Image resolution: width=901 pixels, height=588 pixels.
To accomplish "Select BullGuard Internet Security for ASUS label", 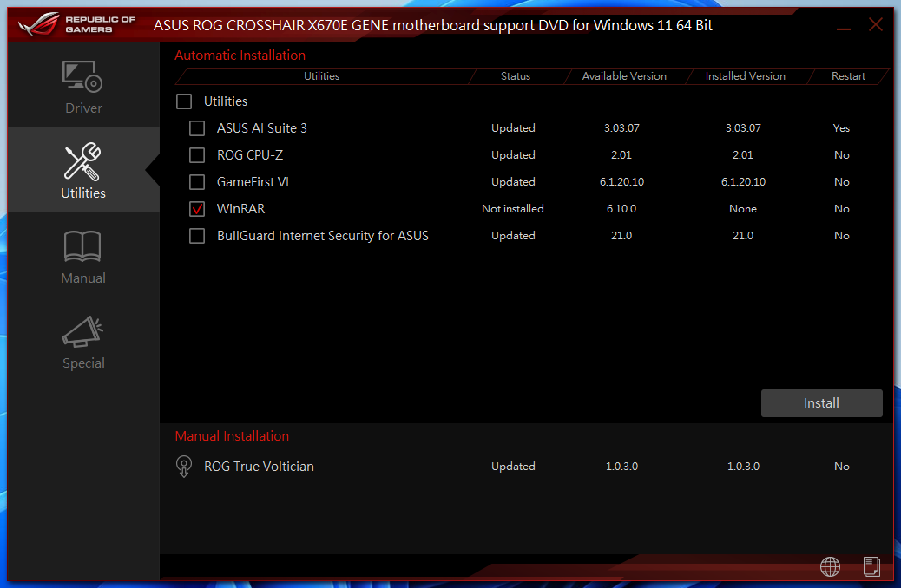I will click(323, 236).
